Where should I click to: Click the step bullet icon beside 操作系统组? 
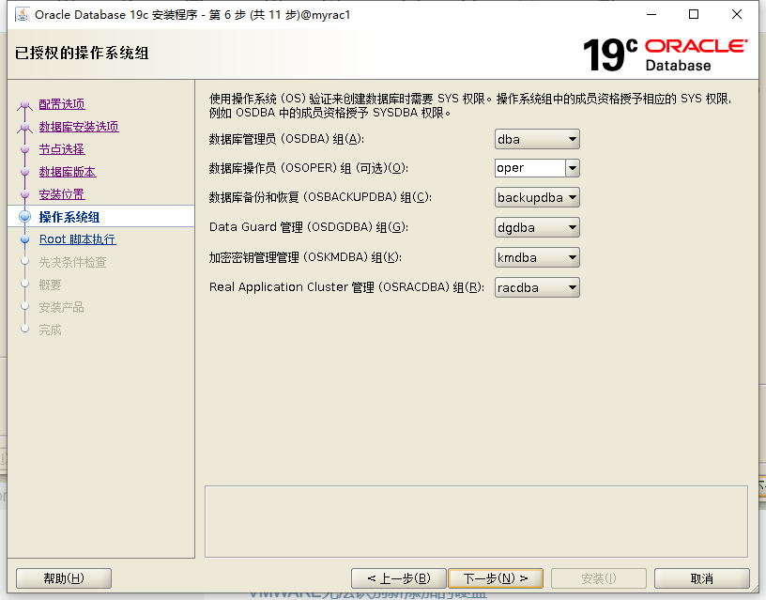click(25, 217)
